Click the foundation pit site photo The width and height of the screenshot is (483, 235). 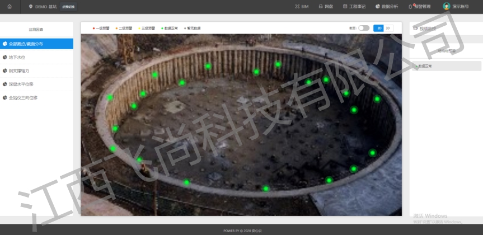coord(241,125)
